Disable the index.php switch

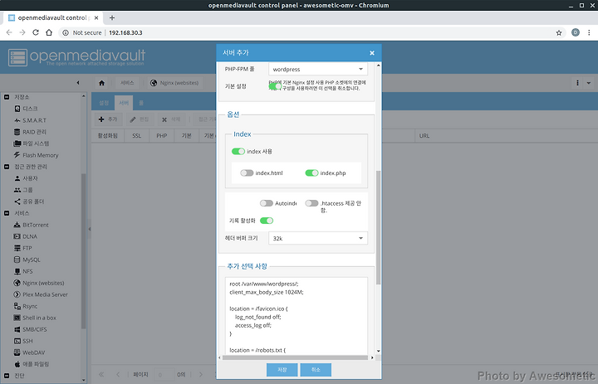click(311, 173)
